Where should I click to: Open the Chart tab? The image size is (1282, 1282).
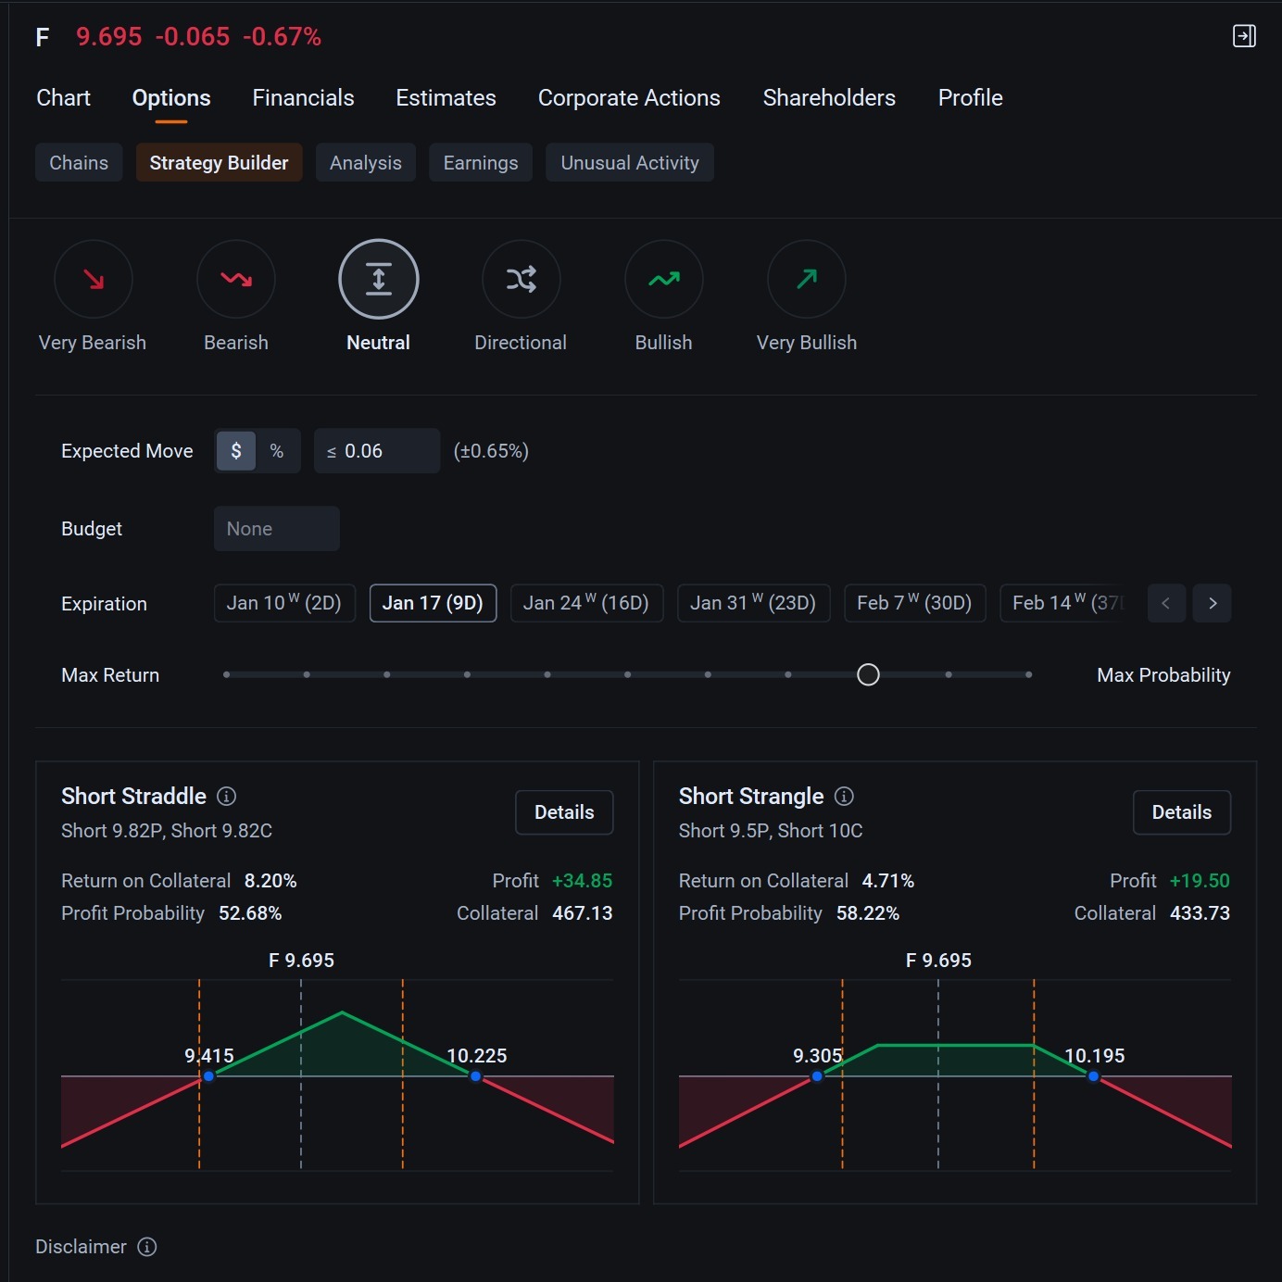click(x=63, y=98)
